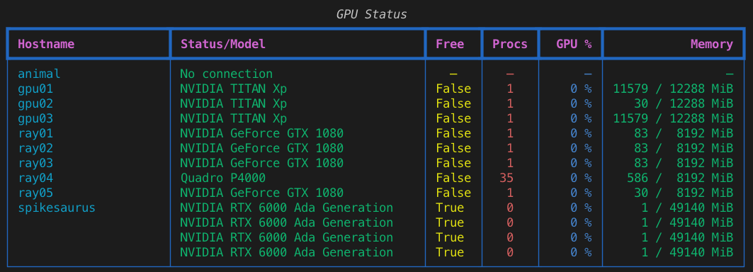Select the hostname gpu02
The height and width of the screenshot is (272, 753).
[35, 104]
